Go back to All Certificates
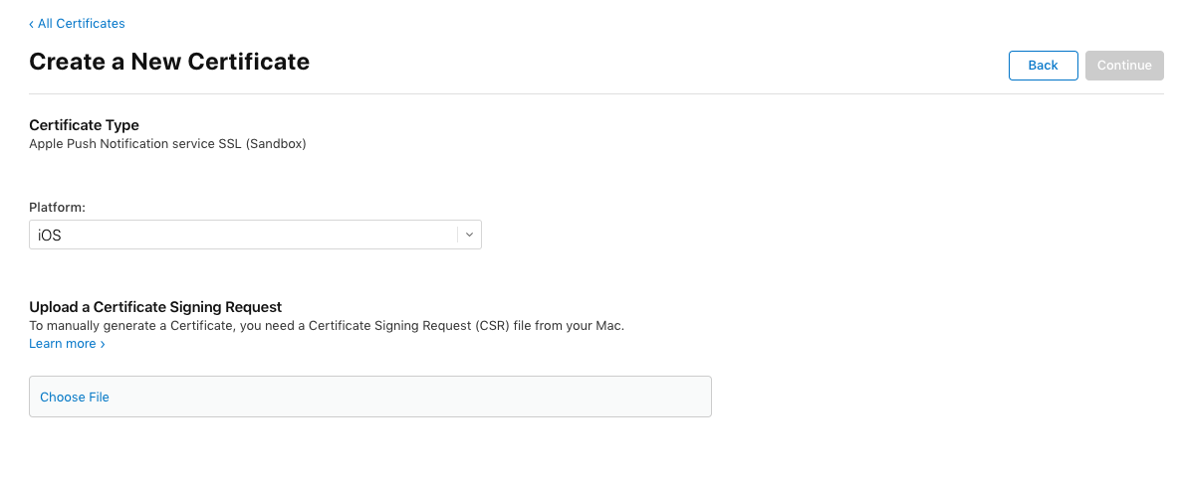The height and width of the screenshot is (480, 1183). click(82, 24)
